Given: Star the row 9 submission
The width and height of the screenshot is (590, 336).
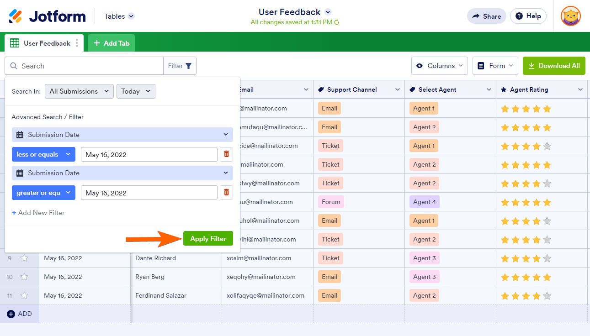Looking at the screenshot, I should (24, 258).
